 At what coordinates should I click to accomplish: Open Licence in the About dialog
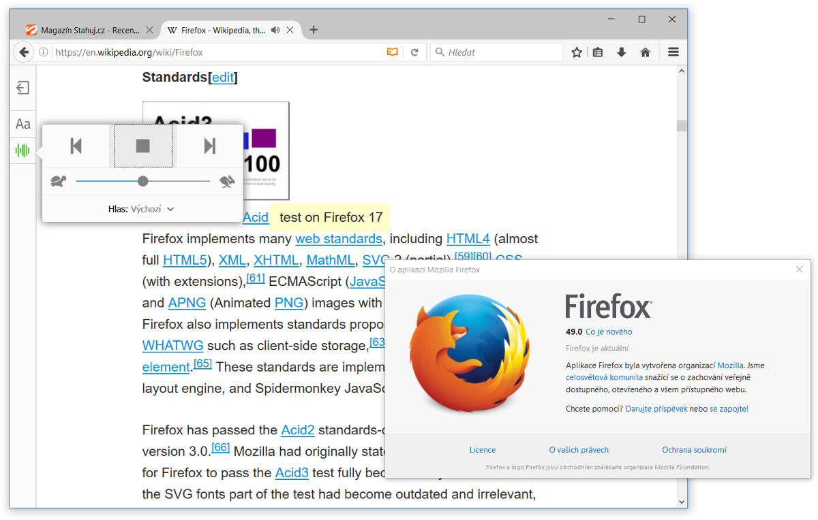pos(483,450)
